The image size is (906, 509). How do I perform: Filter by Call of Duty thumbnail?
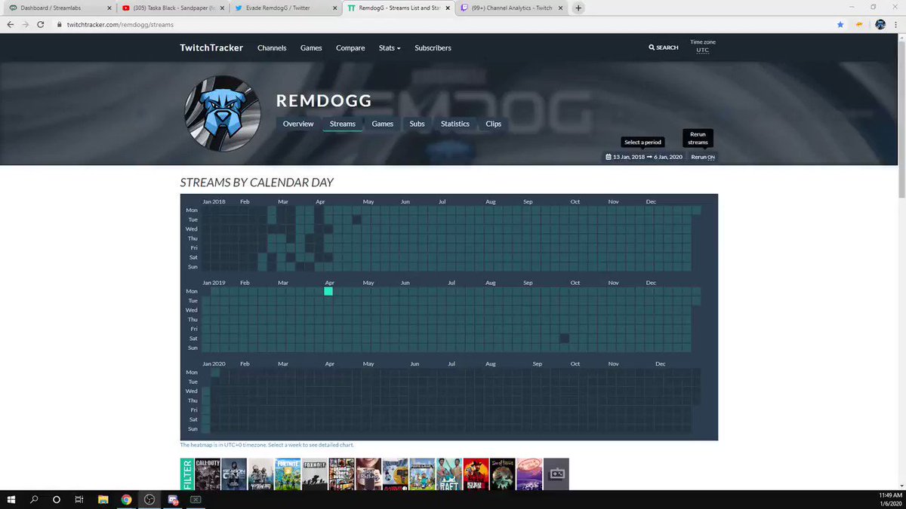point(208,474)
